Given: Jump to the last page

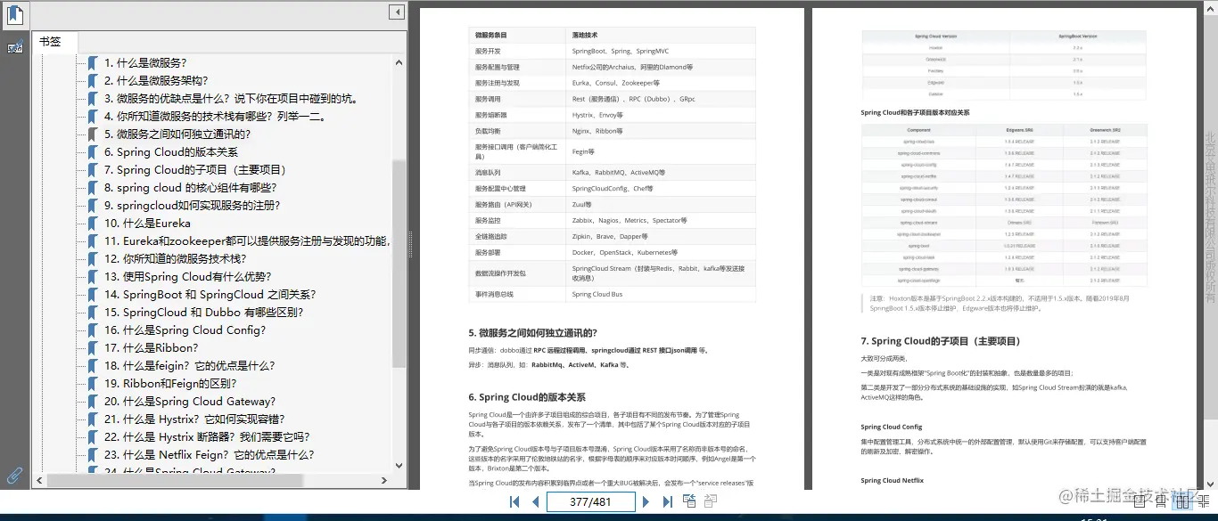Looking at the screenshot, I should click(x=667, y=501).
